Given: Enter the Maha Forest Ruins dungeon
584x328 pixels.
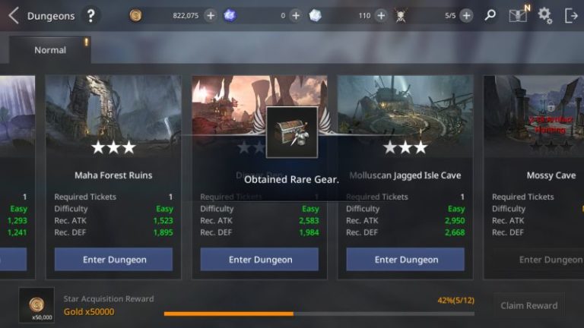Looking at the screenshot, I should [x=113, y=260].
